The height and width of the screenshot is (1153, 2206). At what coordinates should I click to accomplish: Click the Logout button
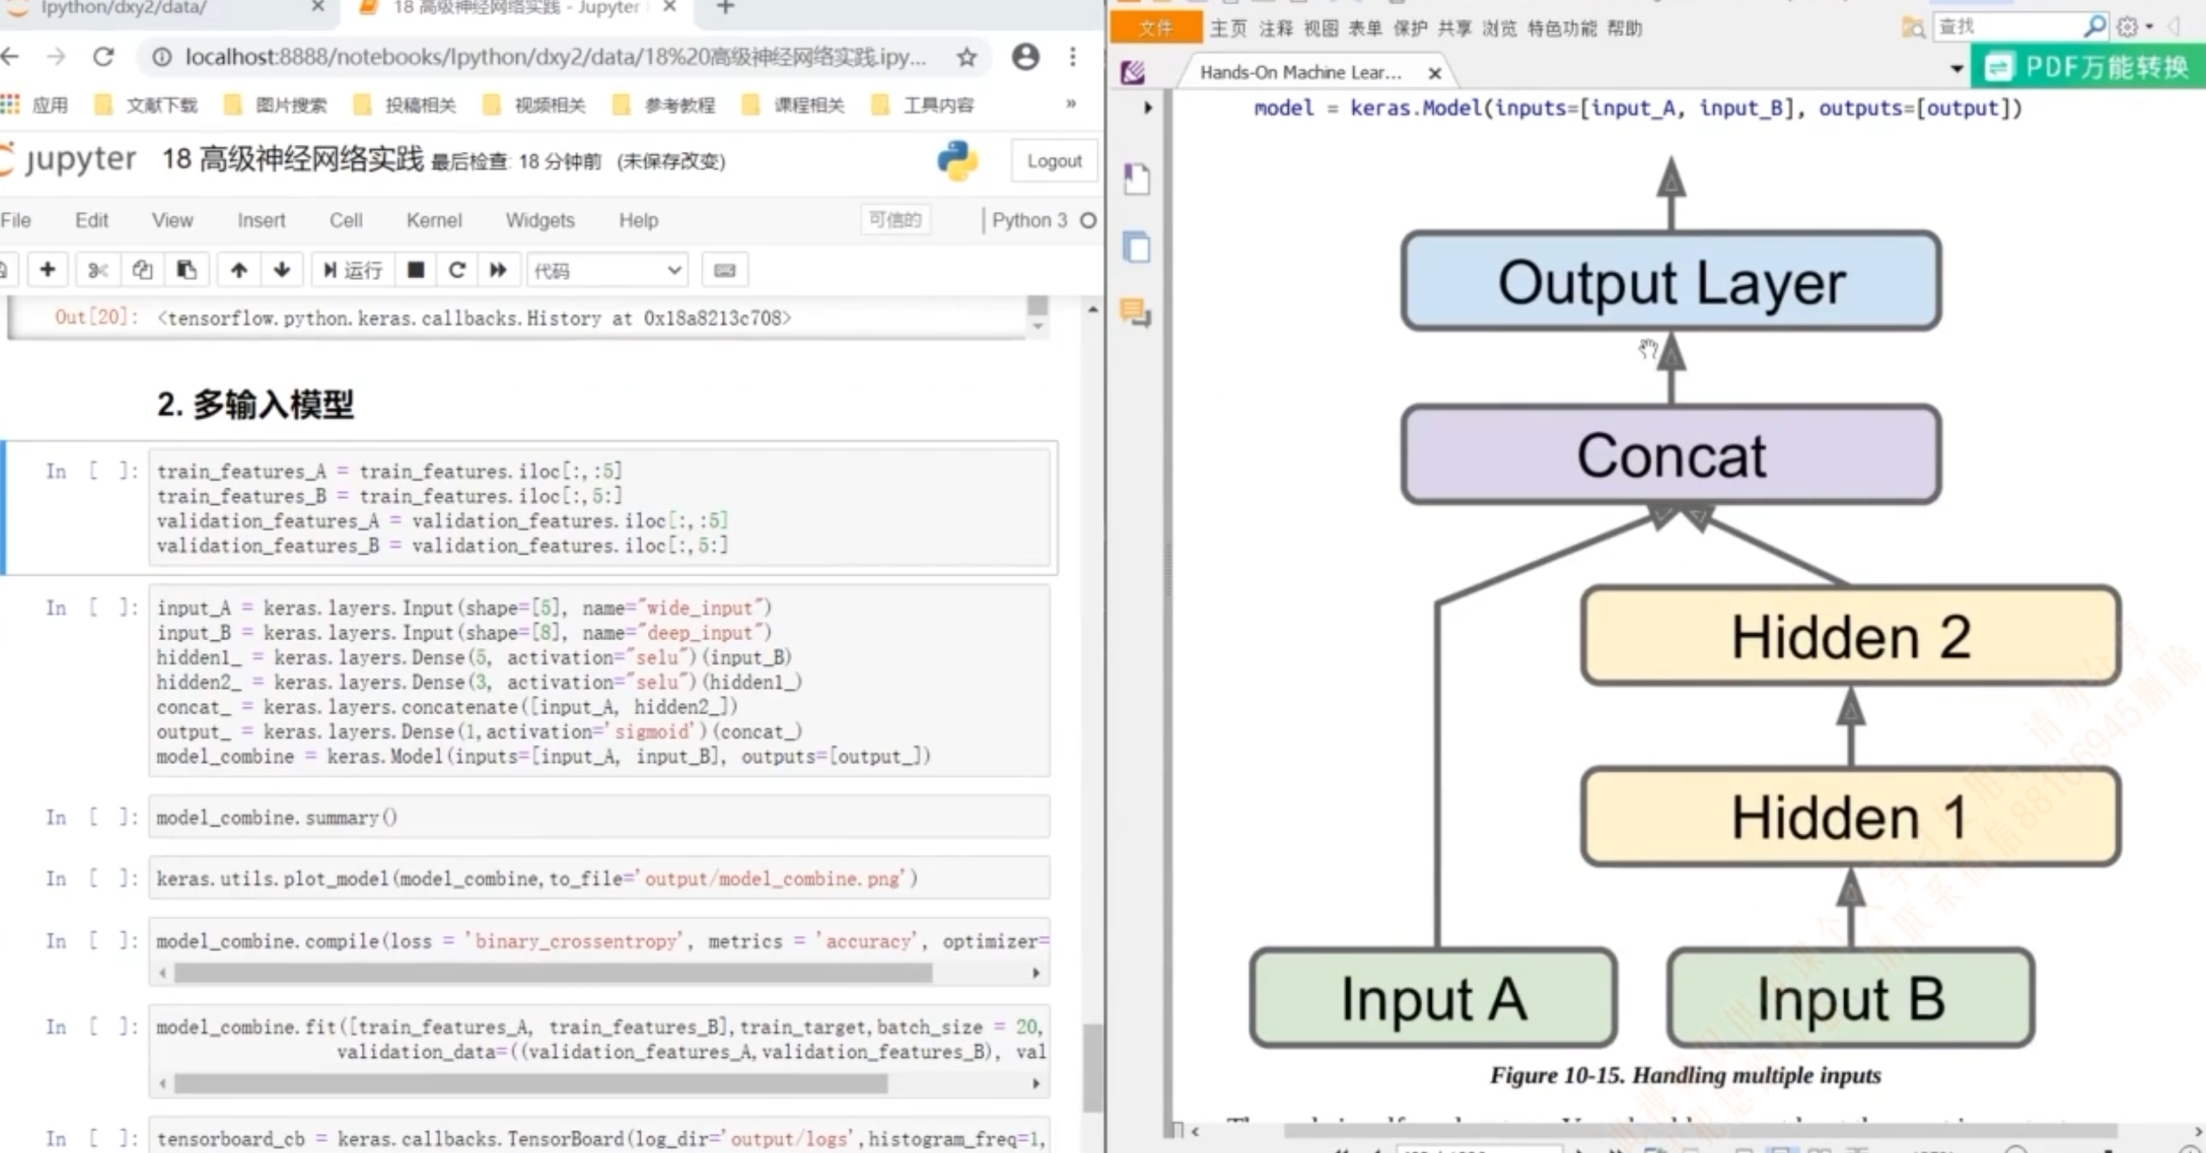click(1053, 160)
